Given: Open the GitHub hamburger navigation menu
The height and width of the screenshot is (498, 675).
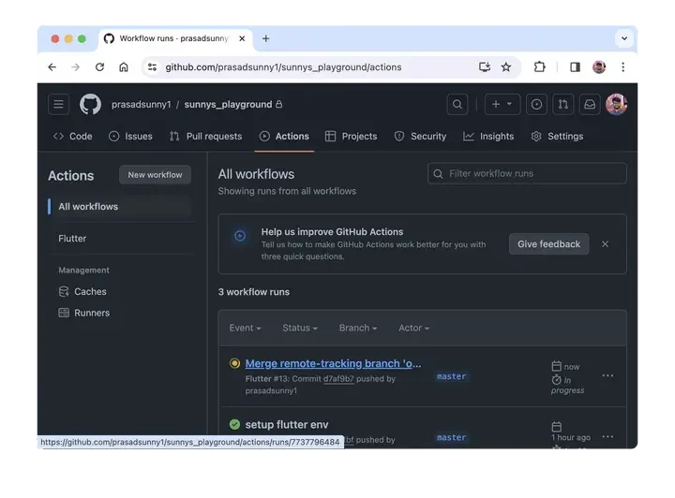Looking at the screenshot, I should pyautogui.click(x=58, y=104).
